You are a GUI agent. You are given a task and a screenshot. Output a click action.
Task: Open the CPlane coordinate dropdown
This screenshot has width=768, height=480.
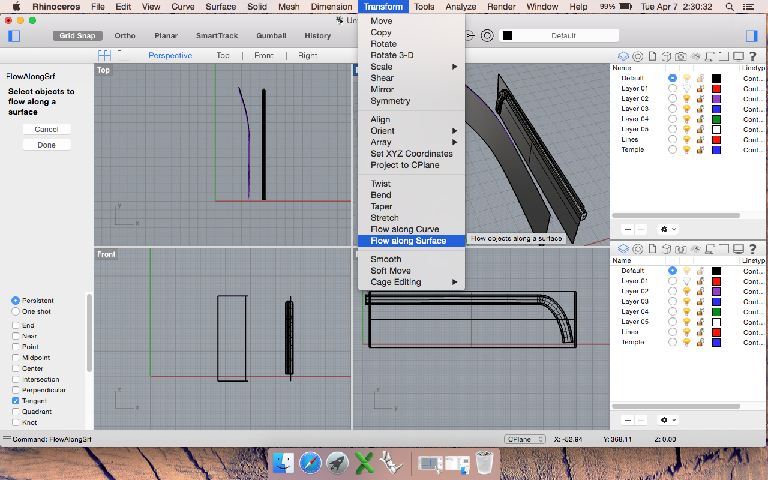click(524, 439)
